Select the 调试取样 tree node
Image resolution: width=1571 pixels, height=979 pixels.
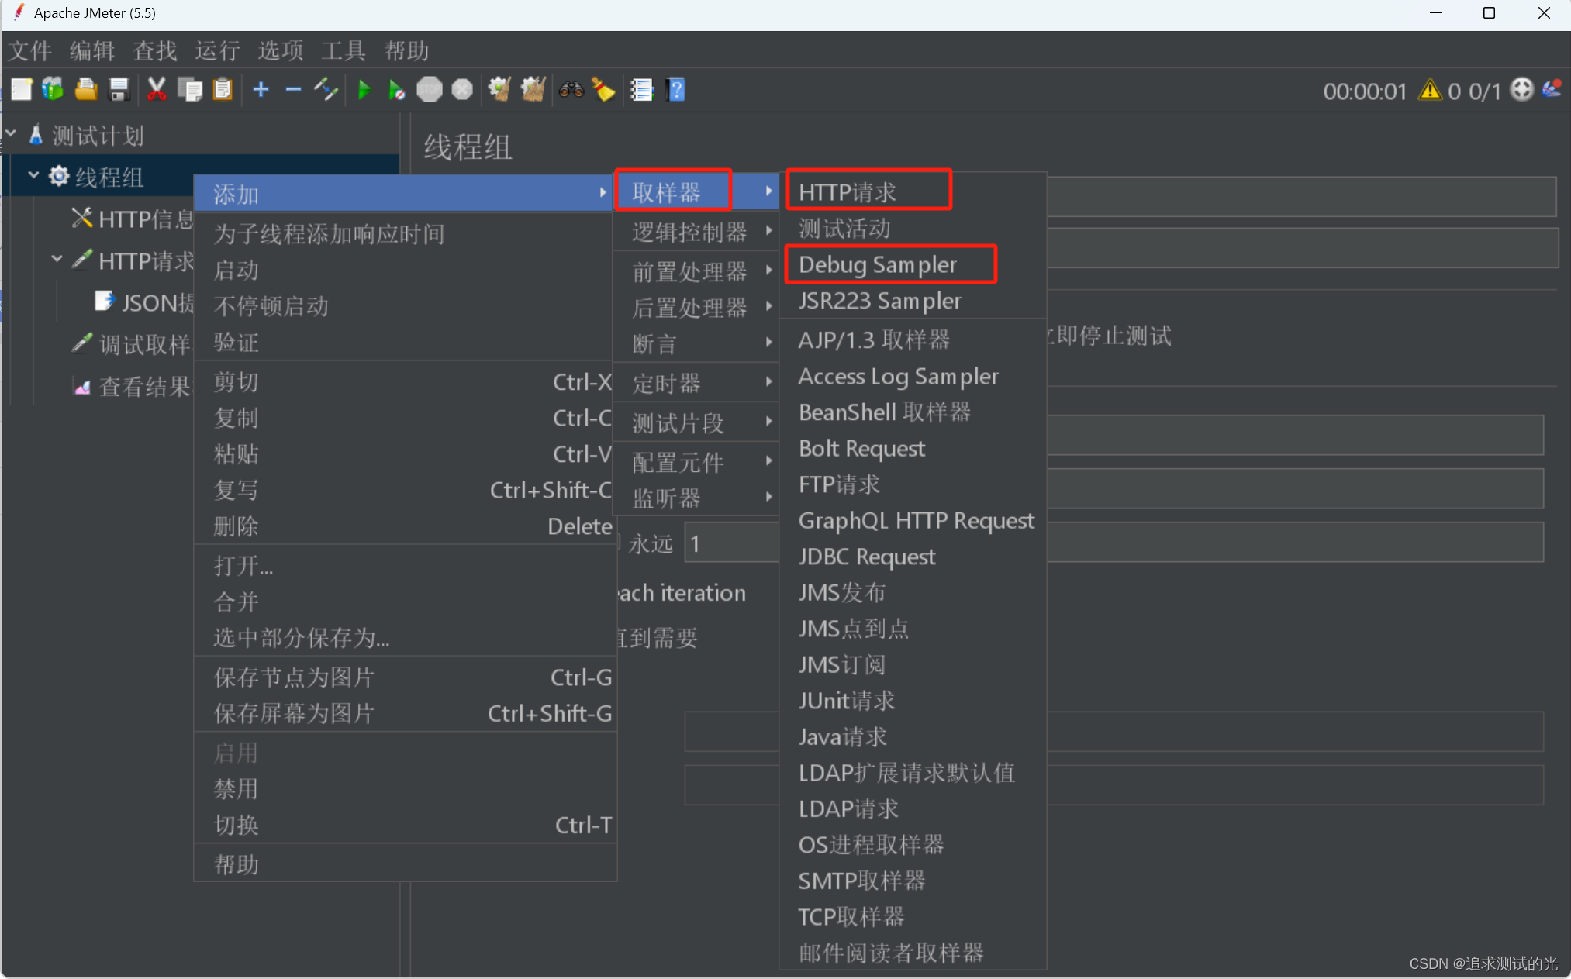(144, 343)
